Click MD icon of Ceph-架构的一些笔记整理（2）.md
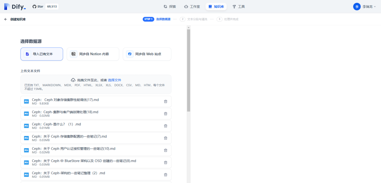The width and height of the screenshot is (381, 183). pyautogui.click(x=26, y=175)
